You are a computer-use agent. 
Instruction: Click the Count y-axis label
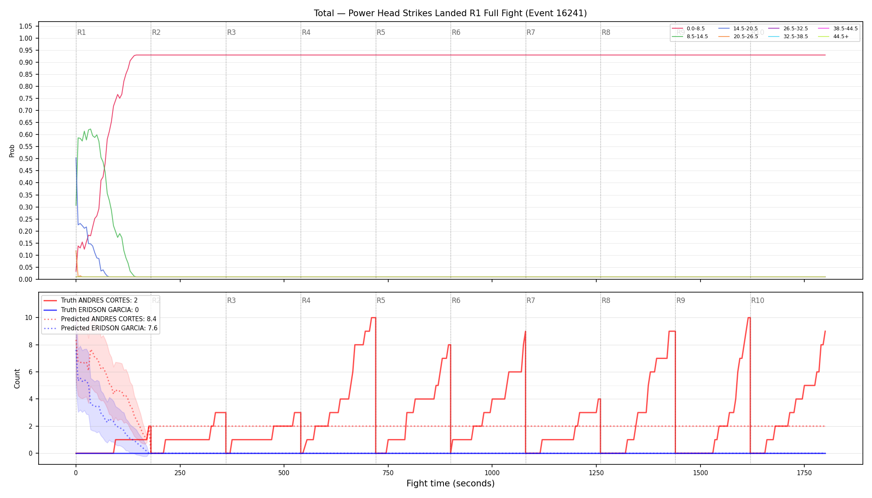(x=17, y=378)
